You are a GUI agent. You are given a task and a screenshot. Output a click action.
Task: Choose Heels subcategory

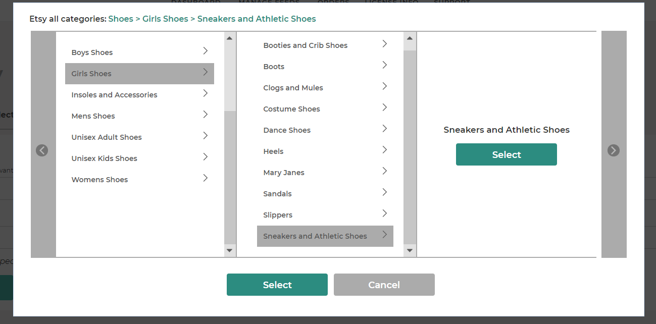point(325,151)
